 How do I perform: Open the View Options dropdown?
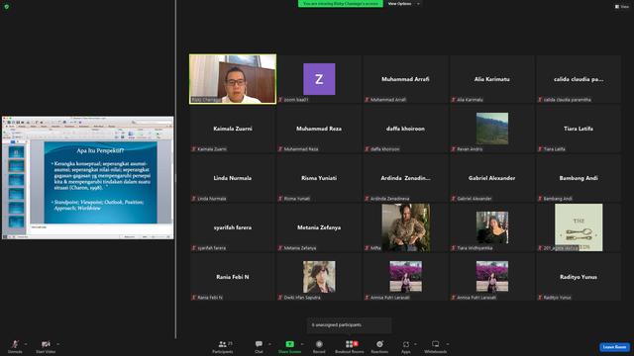click(403, 4)
